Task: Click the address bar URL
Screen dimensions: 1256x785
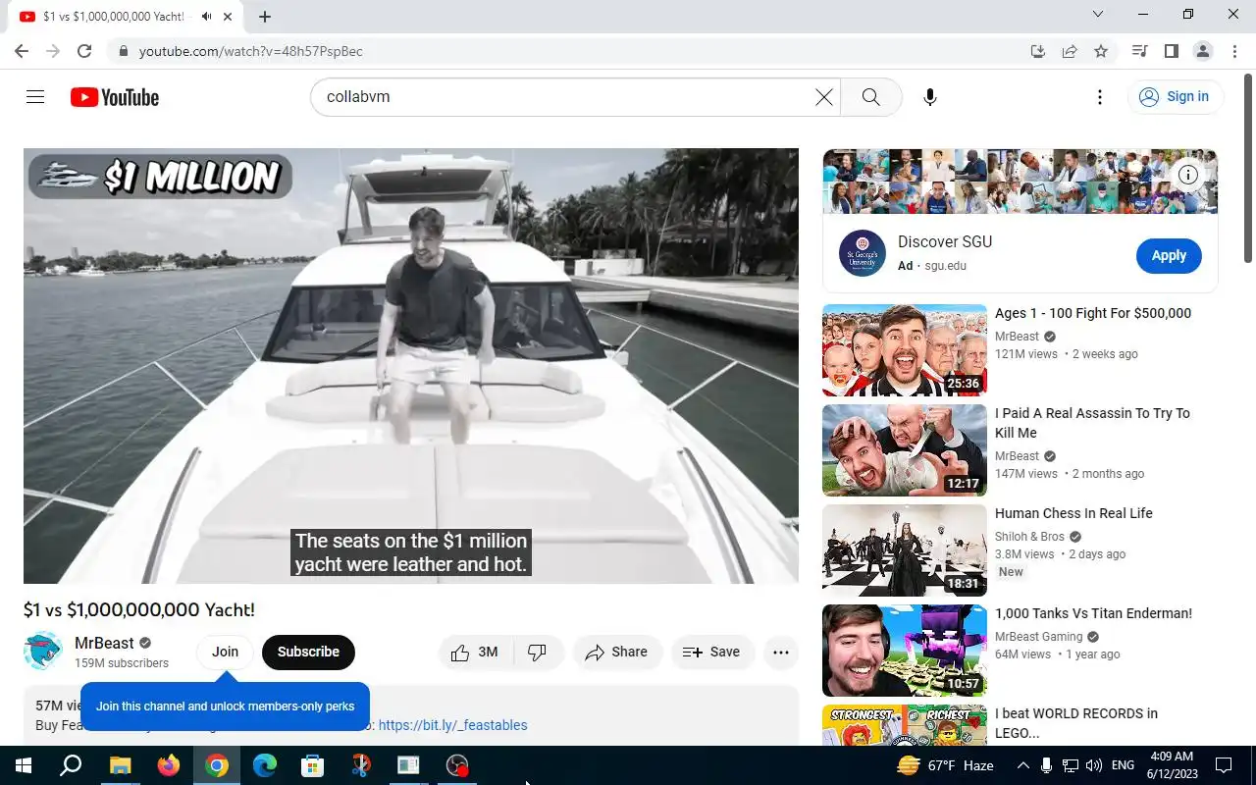Action: pos(251,51)
